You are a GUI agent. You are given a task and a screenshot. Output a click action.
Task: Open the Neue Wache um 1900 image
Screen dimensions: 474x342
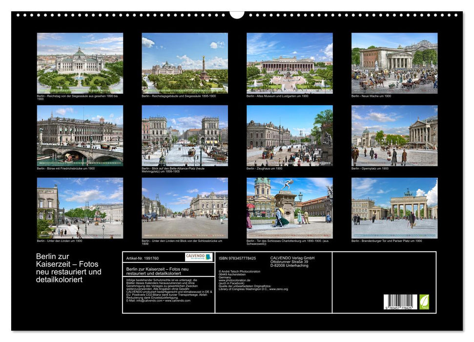pos(394,63)
